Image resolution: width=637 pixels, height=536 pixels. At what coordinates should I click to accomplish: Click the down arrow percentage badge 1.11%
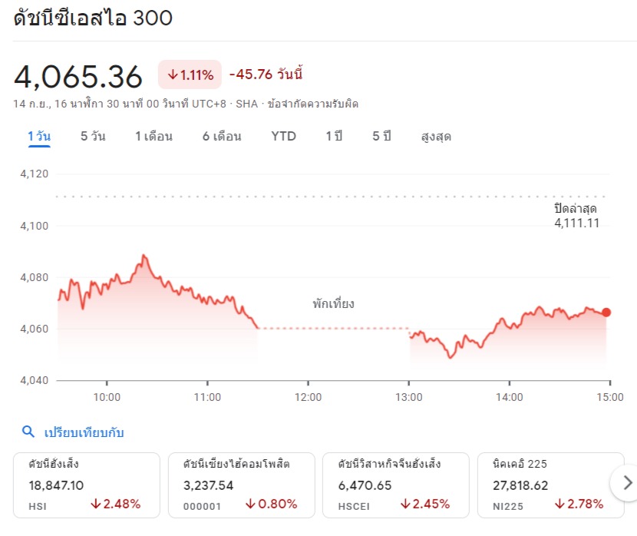click(x=190, y=74)
